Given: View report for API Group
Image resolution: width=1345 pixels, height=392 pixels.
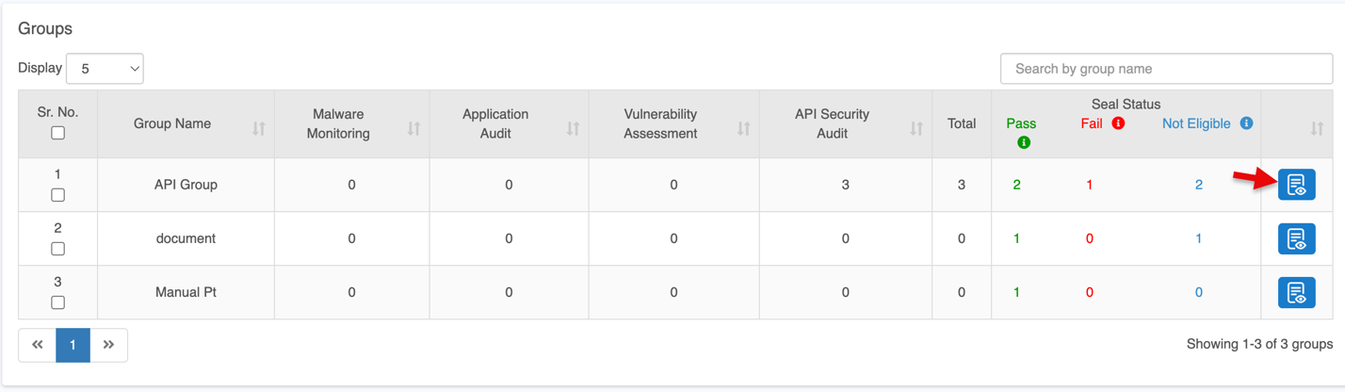Looking at the screenshot, I should coord(1296,185).
